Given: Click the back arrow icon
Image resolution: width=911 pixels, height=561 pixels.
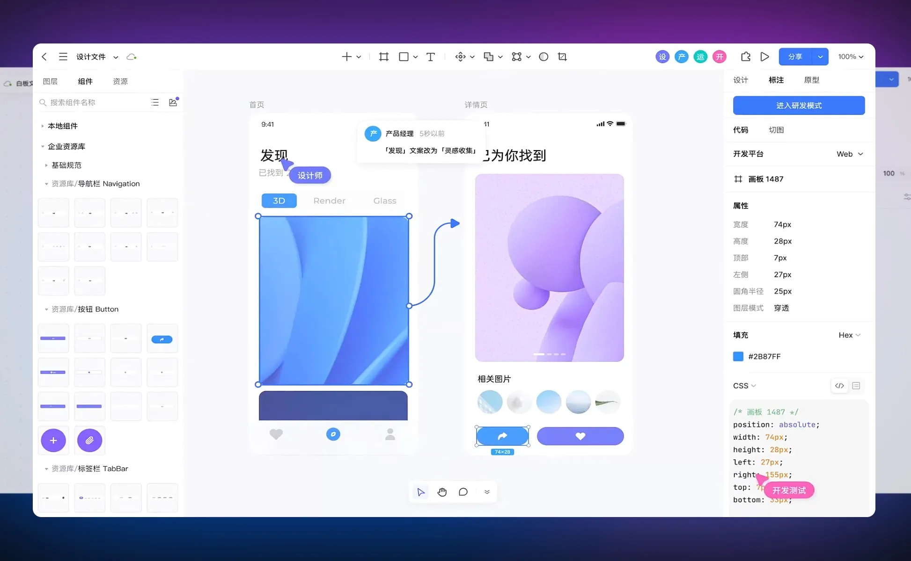Looking at the screenshot, I should coord(44,57).
